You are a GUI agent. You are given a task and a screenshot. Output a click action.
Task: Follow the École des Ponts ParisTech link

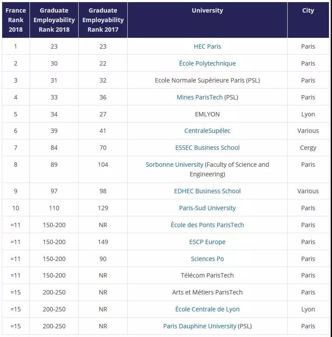coord(207,225)
